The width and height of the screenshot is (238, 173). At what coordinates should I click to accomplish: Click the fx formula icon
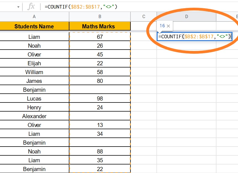tap(31, 7)
